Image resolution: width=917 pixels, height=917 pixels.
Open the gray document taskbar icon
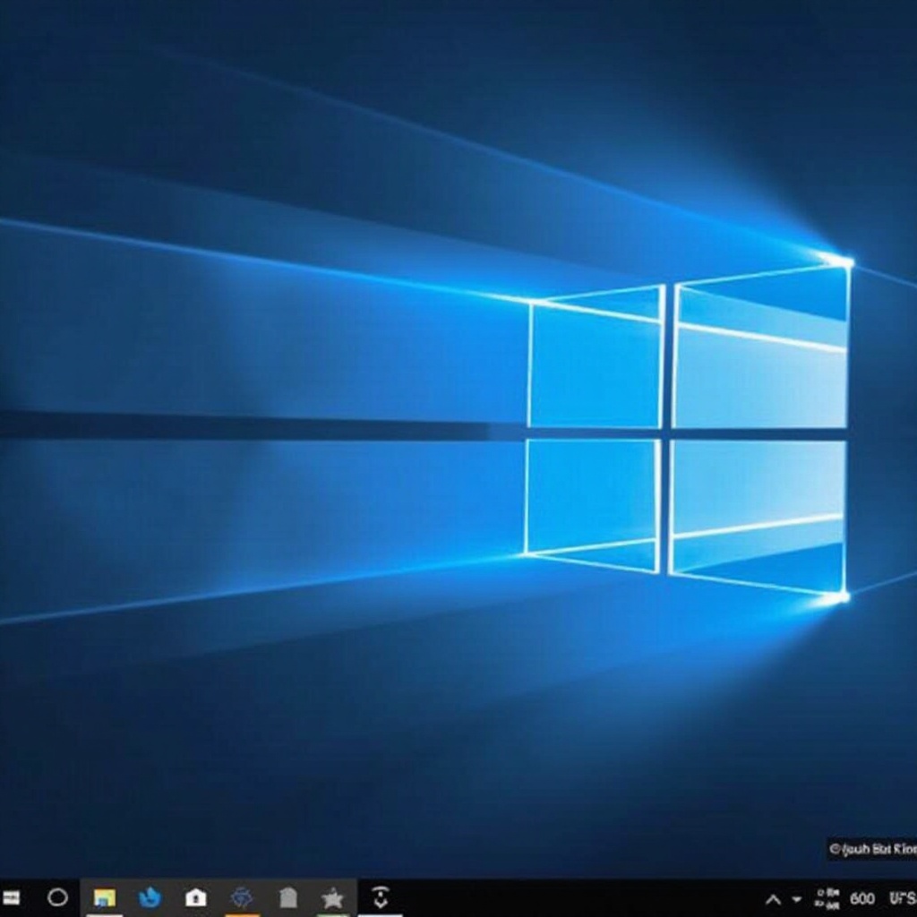[287, 897]
